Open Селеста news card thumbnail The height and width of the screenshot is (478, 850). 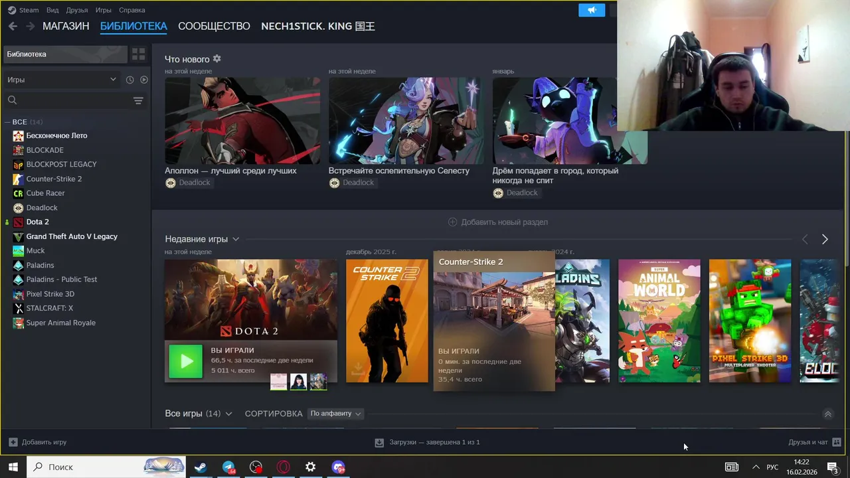pos(406,121)
